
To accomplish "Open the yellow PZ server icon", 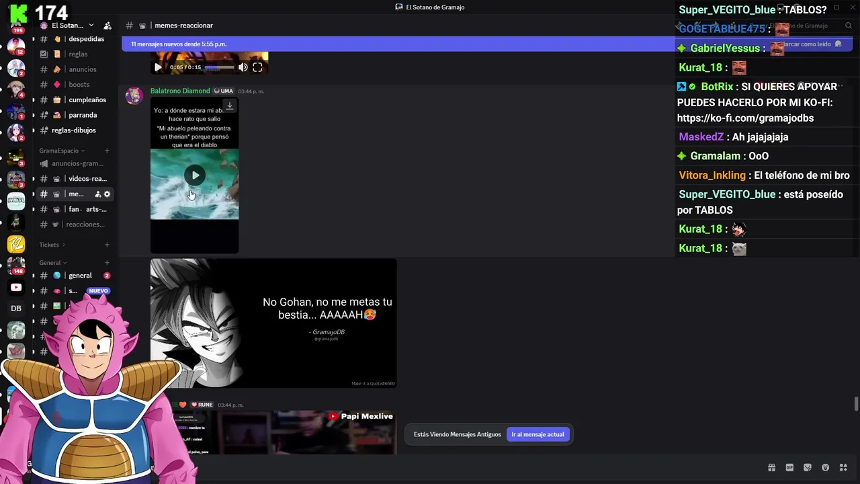I will coord(16,244).
